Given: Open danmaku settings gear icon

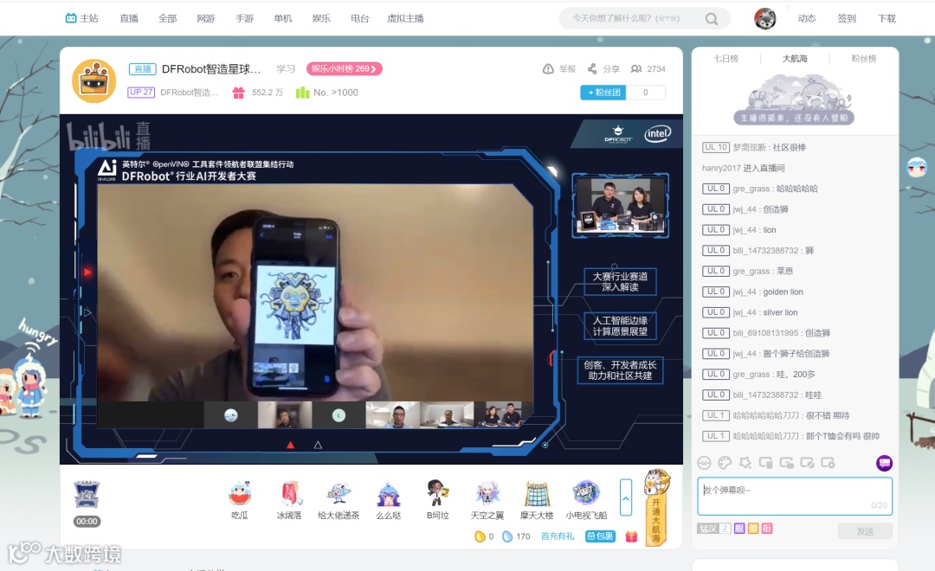Looking at the screenshot, I should click(x=828, y=463).
